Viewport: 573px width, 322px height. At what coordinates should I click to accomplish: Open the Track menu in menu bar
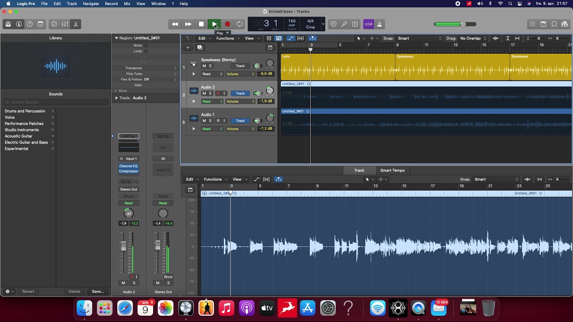tap(72, 4)
